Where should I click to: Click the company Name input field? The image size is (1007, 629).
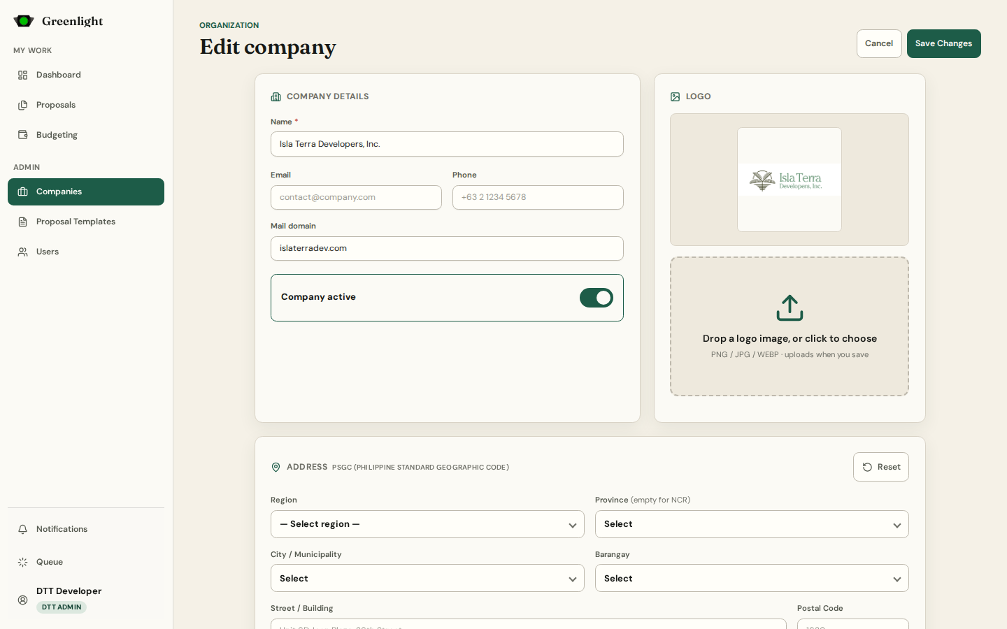tap(447, 144)
